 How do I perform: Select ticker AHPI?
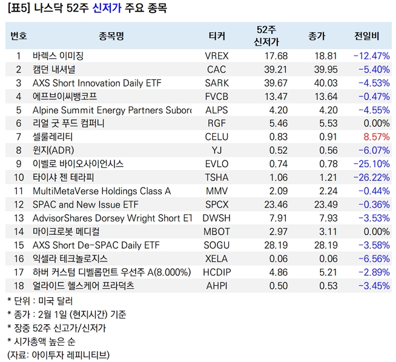(x=217, y=286)
